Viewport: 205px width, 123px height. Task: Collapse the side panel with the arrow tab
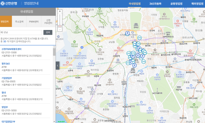[x=57, y=65]
